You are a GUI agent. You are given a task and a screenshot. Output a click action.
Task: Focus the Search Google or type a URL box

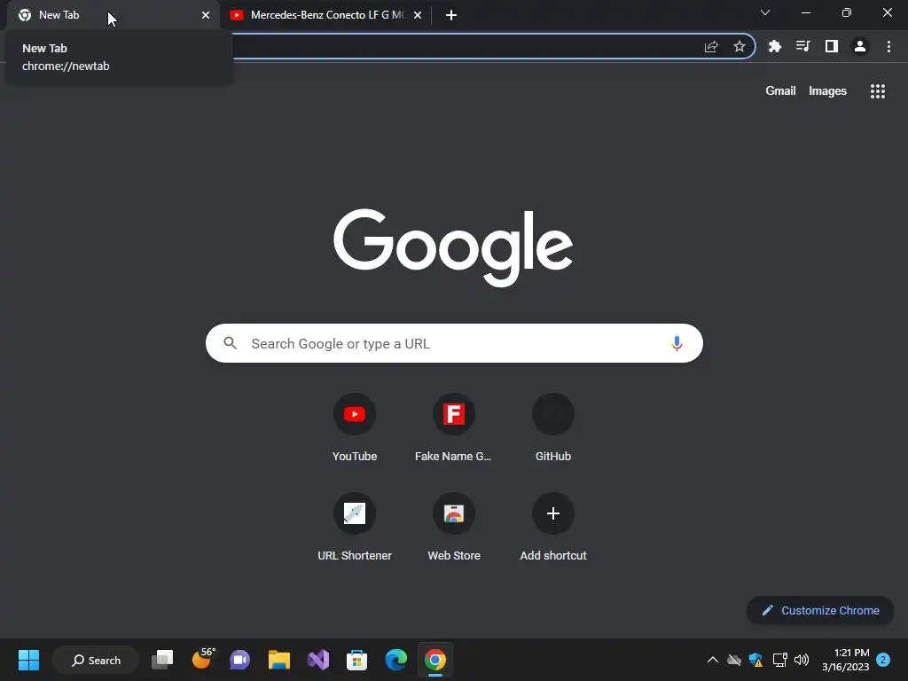pyautogui.click(x=454, y=343)
